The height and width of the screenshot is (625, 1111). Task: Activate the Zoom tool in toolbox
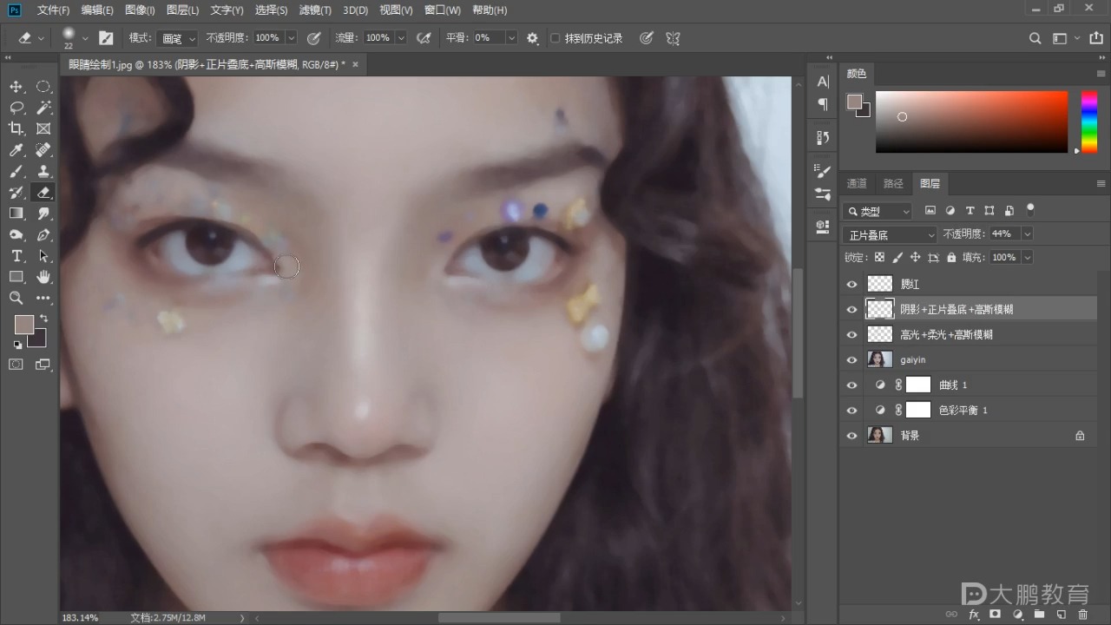tap(16, 298)
